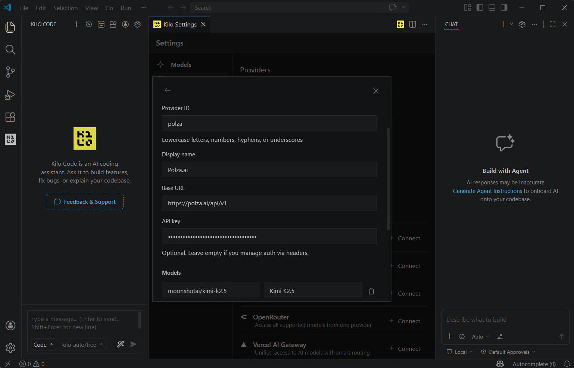Click the Kimi K2.5 model name field
Image resolution: width=574 pixels, height=368 pixels.
(313, 290)
